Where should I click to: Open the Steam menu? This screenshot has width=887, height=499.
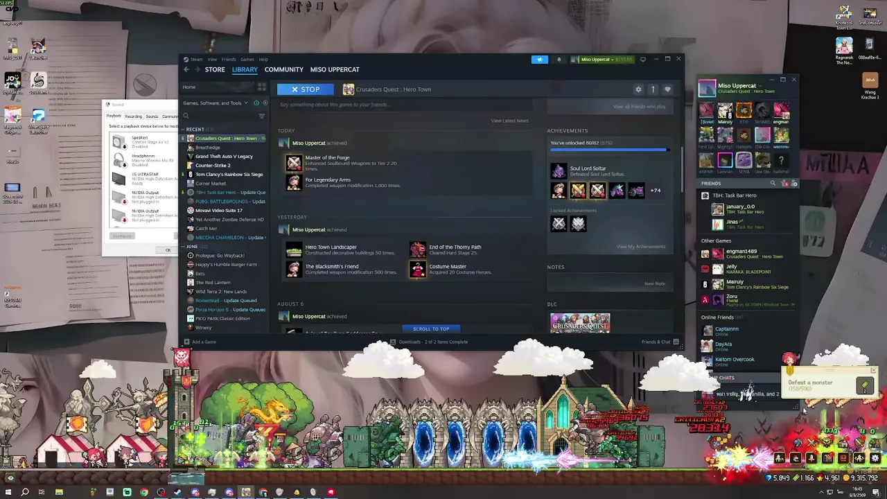(196, 60)
